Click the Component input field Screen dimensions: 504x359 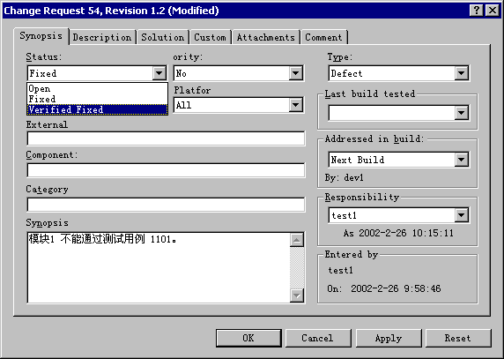click(x=166, y=170)
